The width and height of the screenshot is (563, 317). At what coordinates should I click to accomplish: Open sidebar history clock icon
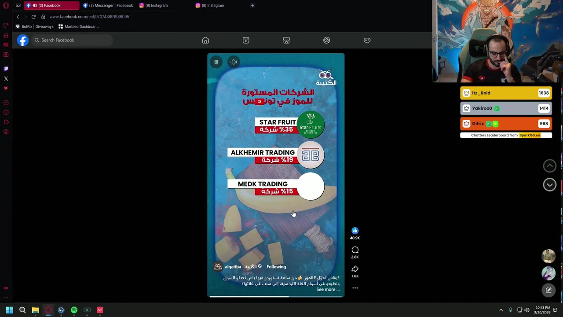[x=6, y=112]
